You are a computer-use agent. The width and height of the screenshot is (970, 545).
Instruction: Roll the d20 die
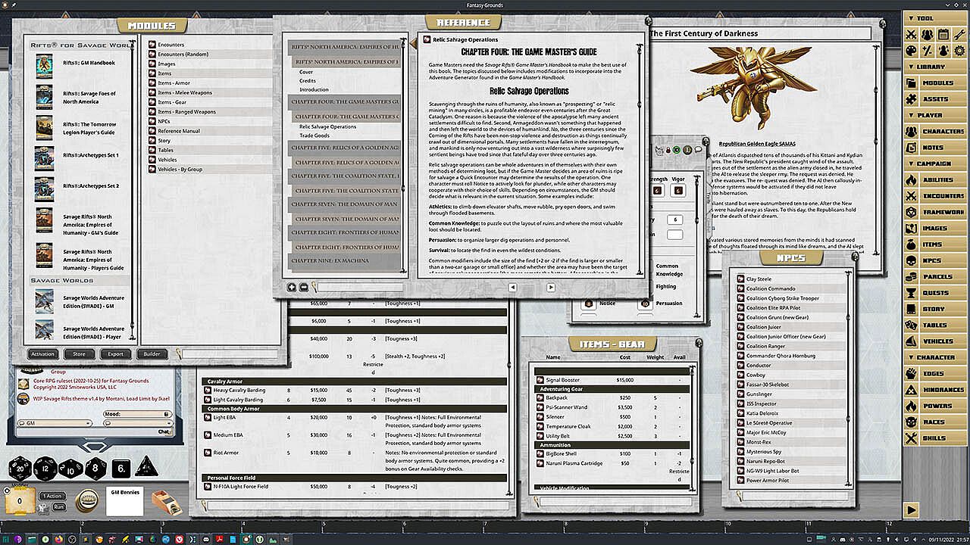pyautogui.click(x=20, y=469)
